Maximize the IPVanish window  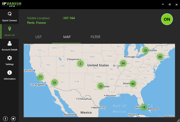[170, 4]
